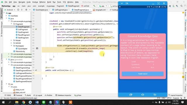
Task: Open Windows taskbar search
Action: pyautogui.click(x=10, y=102)
